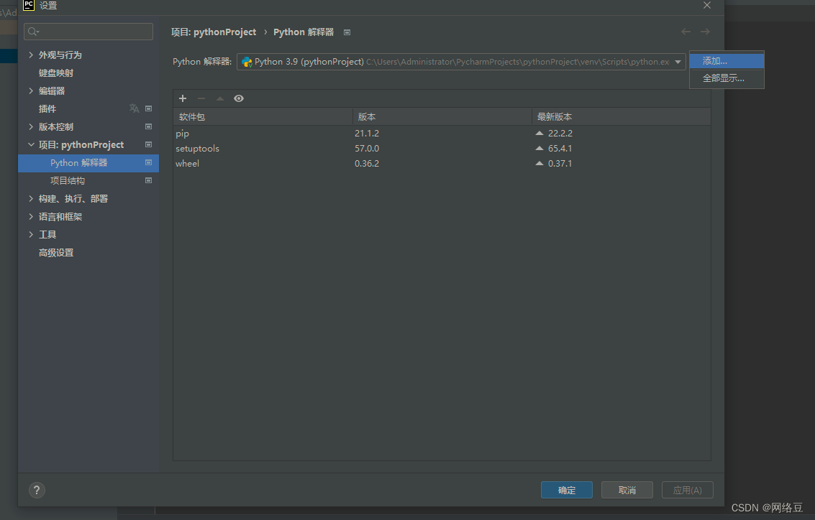The height and width of the screenshot is (520, 815).
Task: Click 最新版本 column header
Action: [621, 117]
